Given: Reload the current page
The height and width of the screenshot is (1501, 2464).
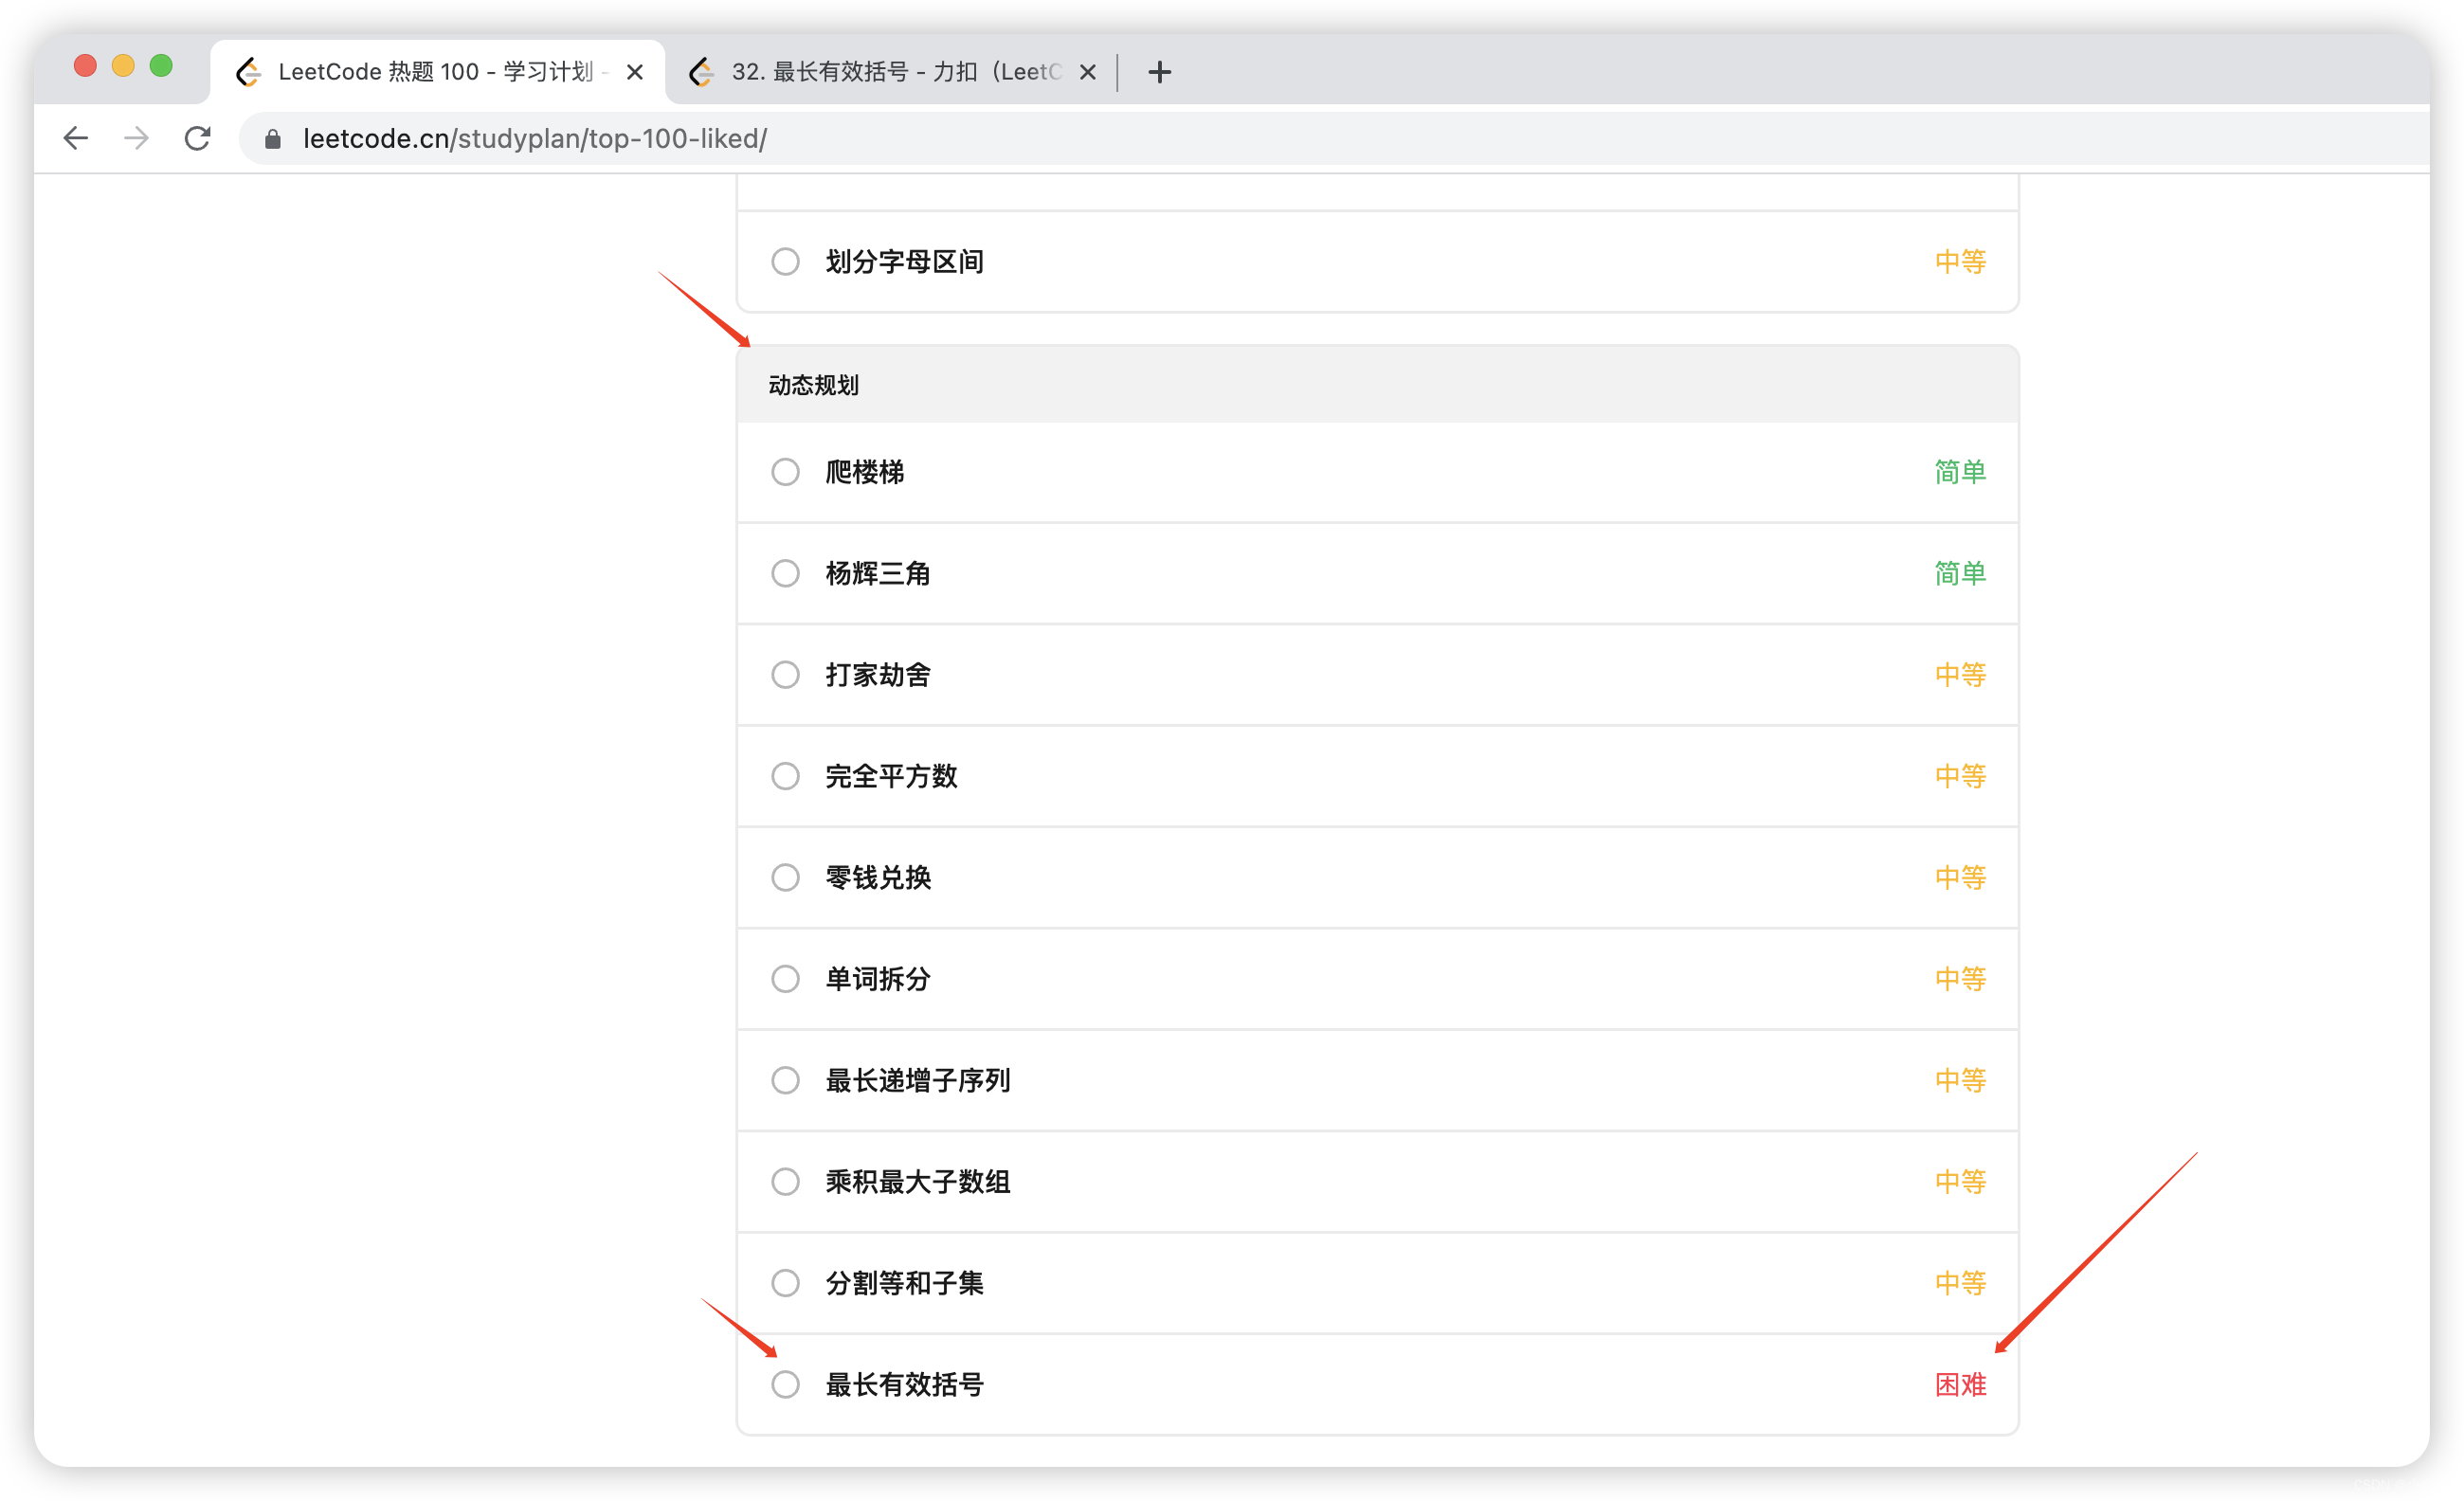Looking at the screenshot, I should 198,138.
